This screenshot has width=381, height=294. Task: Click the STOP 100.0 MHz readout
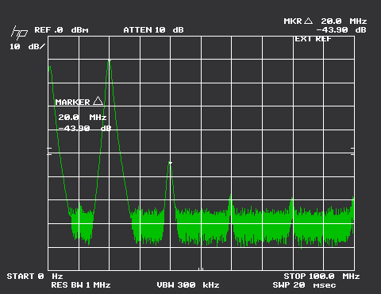321,277
